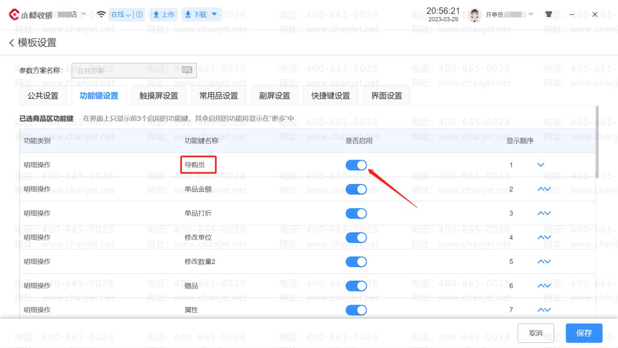Disable 修改数量2 function key switch
Image resolution: width=618 pixels, height=348 pixels.
click(x=356, y=262)
